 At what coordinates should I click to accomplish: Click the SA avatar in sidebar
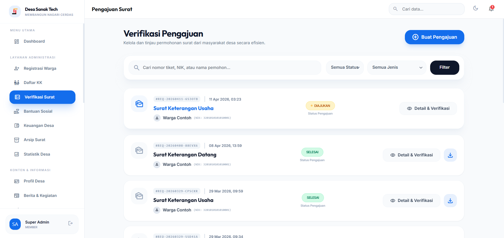(x=15, y=224)
